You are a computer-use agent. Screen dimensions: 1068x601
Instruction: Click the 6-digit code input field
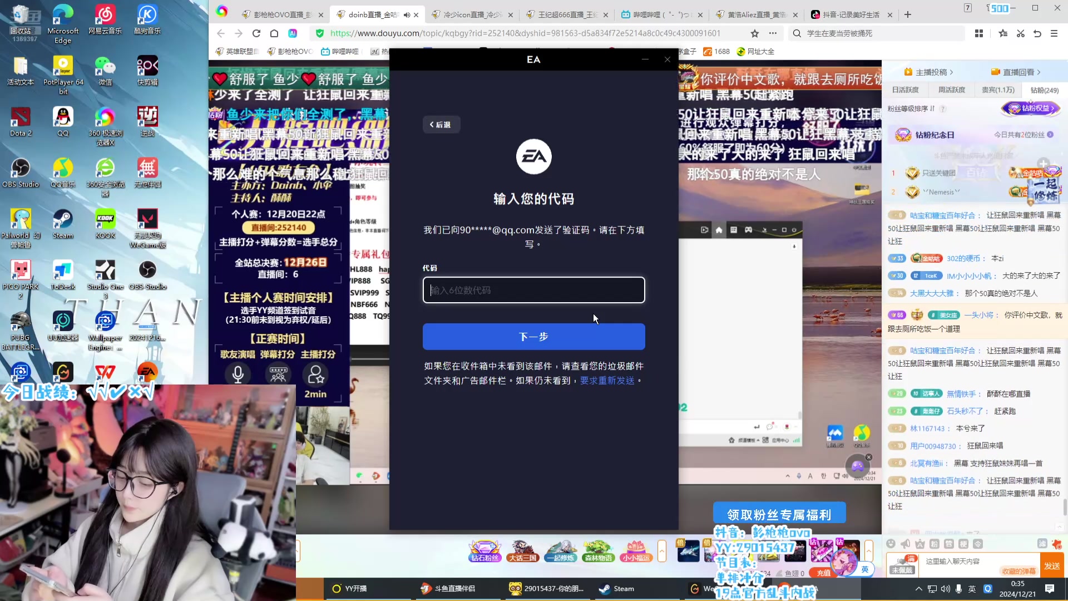(534, 290)
